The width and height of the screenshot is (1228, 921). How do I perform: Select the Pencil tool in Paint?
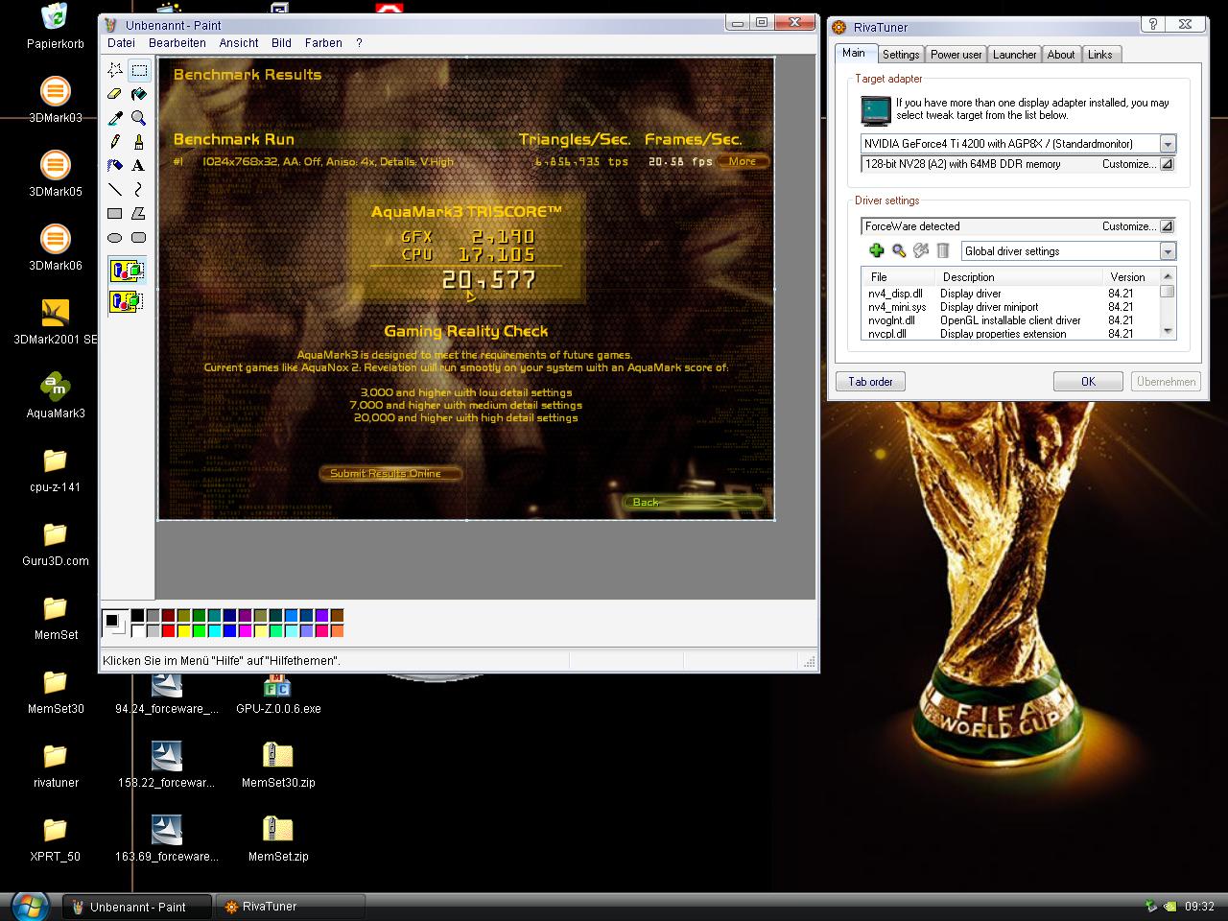pos(115,142)
